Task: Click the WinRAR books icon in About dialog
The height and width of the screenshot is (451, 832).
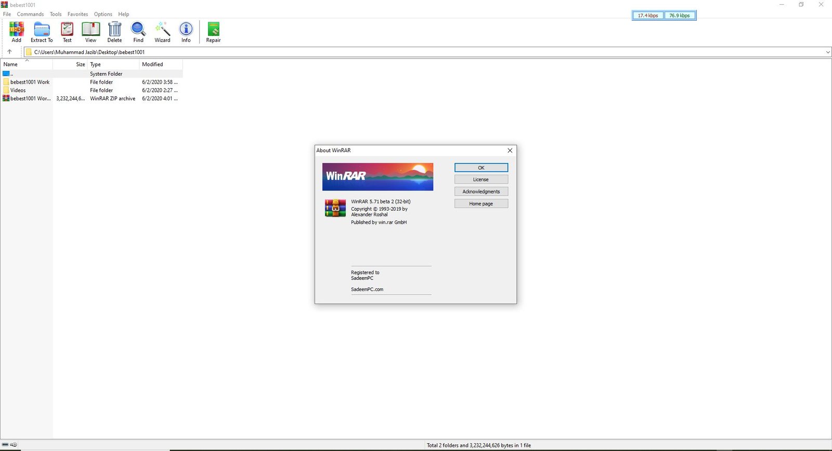Action: (x=335, y=208)
